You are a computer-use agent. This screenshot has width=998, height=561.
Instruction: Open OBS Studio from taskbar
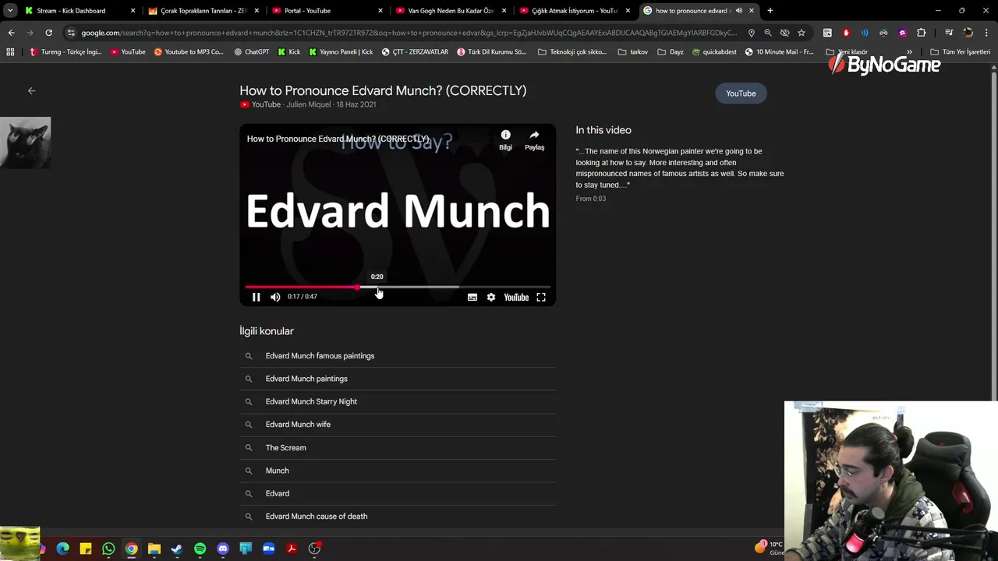pyautogui.click(x=314, y=549)
